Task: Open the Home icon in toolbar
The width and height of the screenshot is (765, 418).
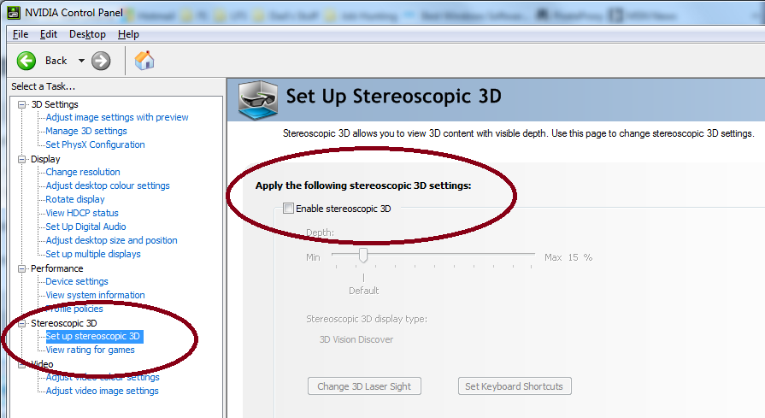Action: [x=144, y=61]
